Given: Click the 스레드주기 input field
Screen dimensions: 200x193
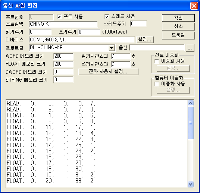Looking at the screenshot, I should (x=138, y=24).
